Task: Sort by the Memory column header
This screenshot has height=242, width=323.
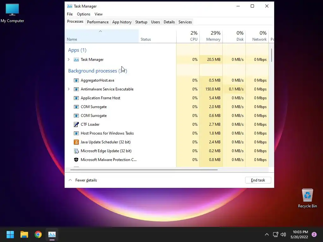Action: (211, 36)
